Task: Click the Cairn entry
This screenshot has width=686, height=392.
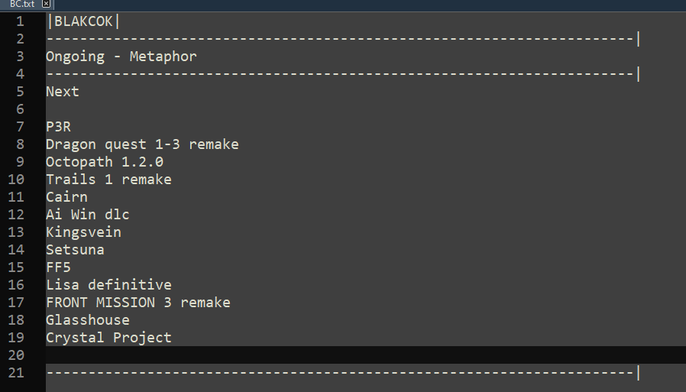Action: [x=66, y=197]
